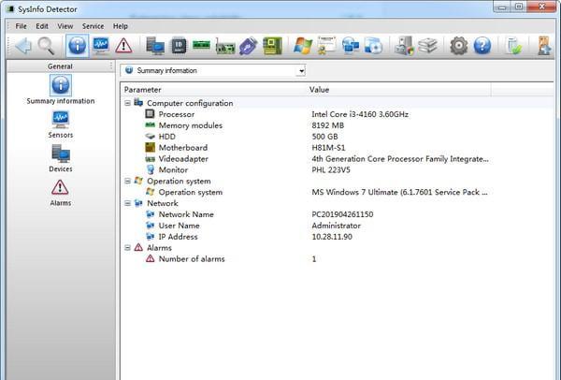Click the Value column header

point(399,90)
